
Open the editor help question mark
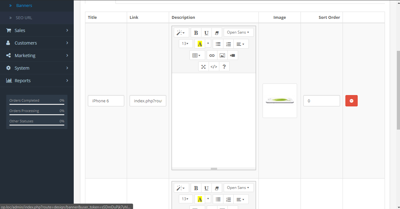pos(224,67)
